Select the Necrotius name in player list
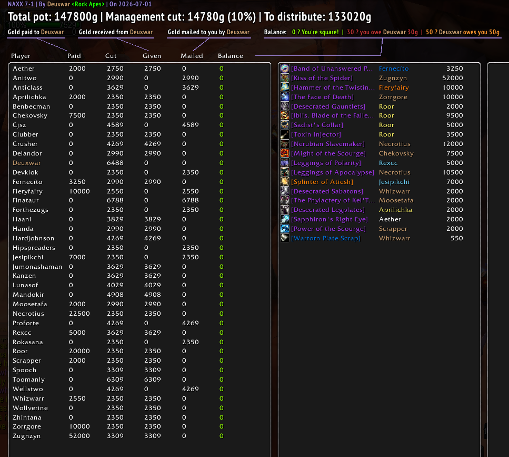Screen dimensions: 509x457 (x=28, y=314)
